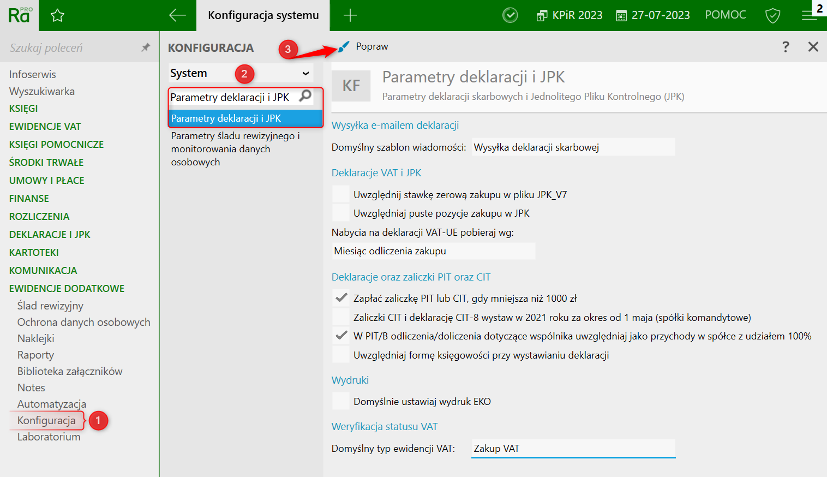Viewport: 827px width, 477px height.
Task: Open the hamburger menu icon
Action: tap(809, 15)
